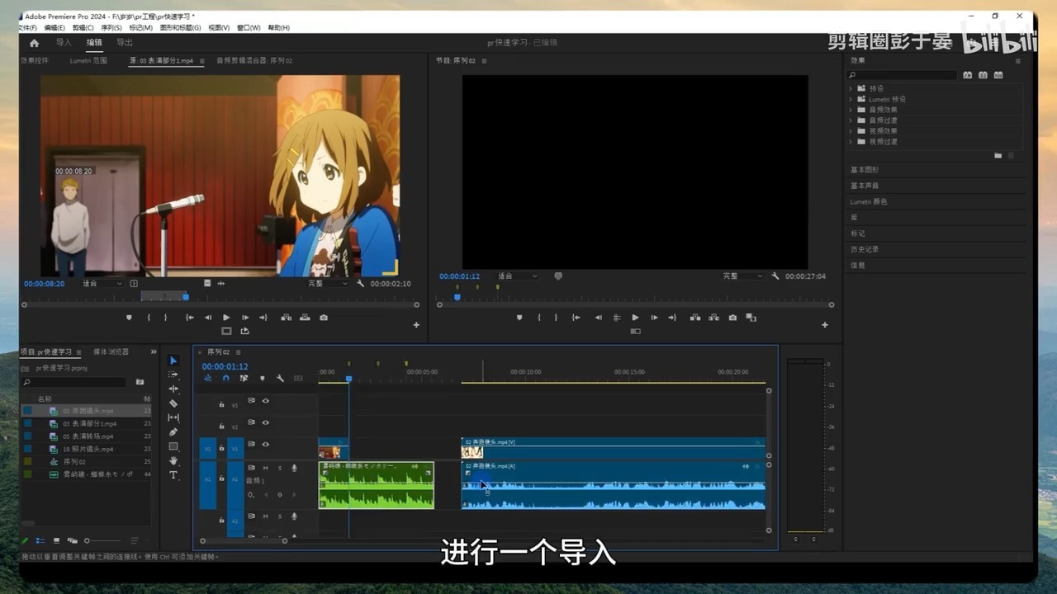Solo audio track A1
This screenshot has width=1057, height=594.
[279, 469]
